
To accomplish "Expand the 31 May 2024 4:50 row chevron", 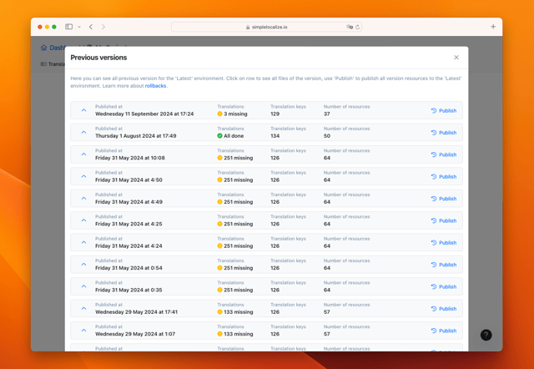I will pyautogui.click(x=83, y=176).
